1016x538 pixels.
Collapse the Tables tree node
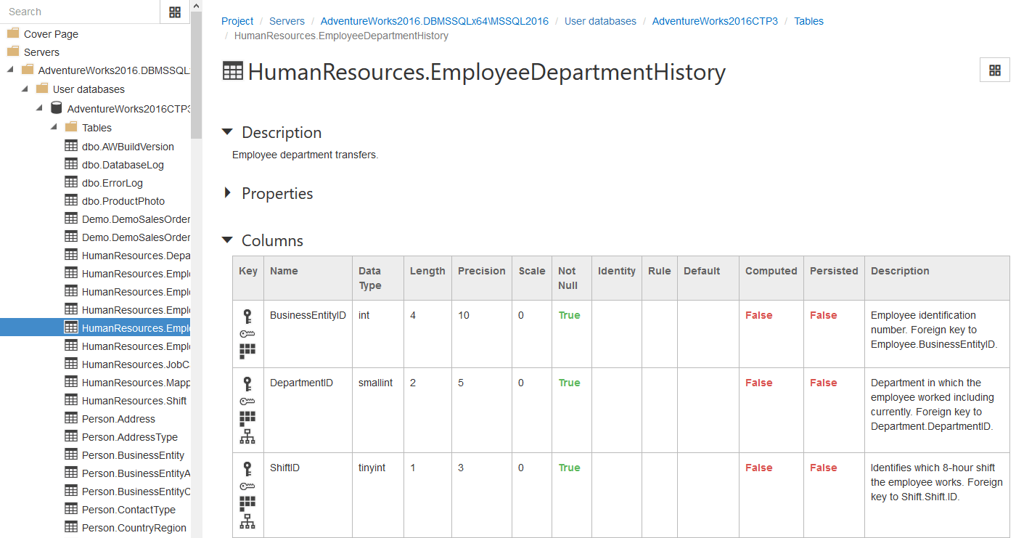[54, 127]
